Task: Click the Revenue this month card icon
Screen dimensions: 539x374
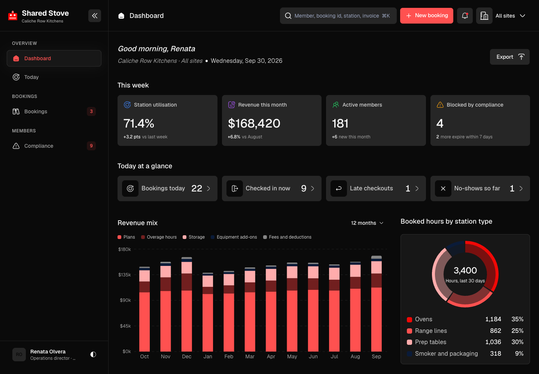Action: 232,105
